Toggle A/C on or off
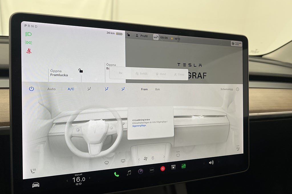 (71, 89)
